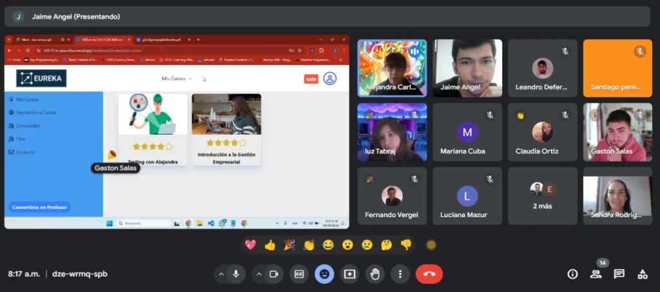660x292 pixels.
Task: Select Sandra Rodríguez's video tile
Action: click(x=617, y=196)
